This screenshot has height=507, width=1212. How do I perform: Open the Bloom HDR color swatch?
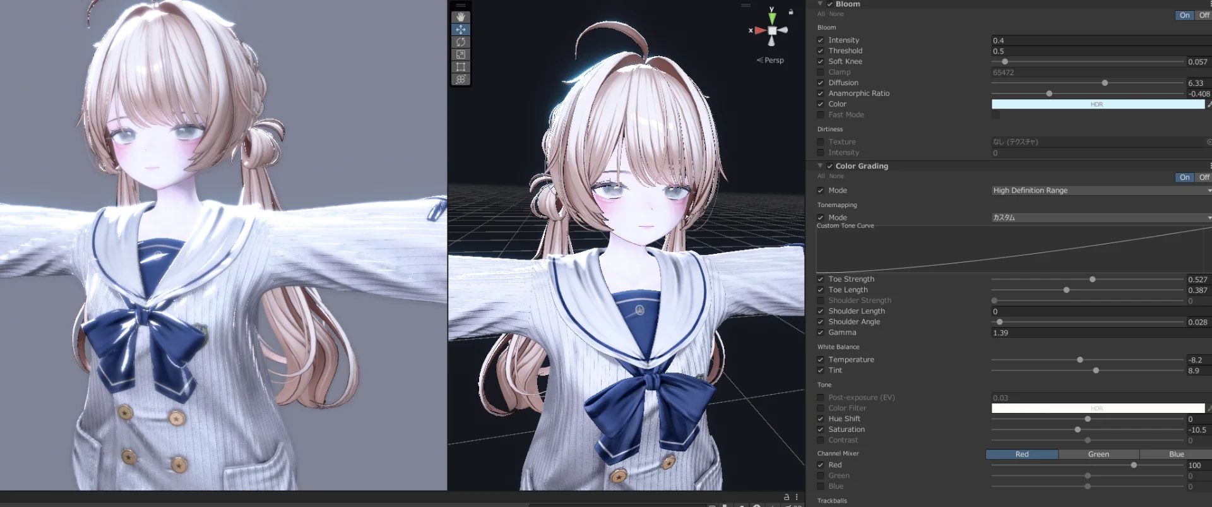pyautogui.click(x=1097, y=104)
